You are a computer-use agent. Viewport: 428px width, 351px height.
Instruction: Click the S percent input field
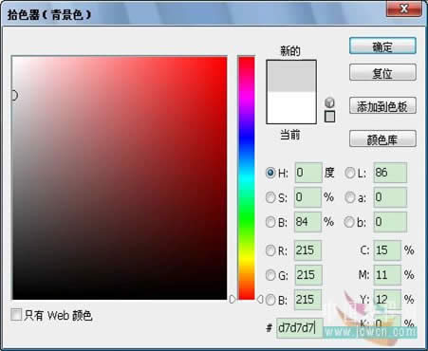coord(307,197)
